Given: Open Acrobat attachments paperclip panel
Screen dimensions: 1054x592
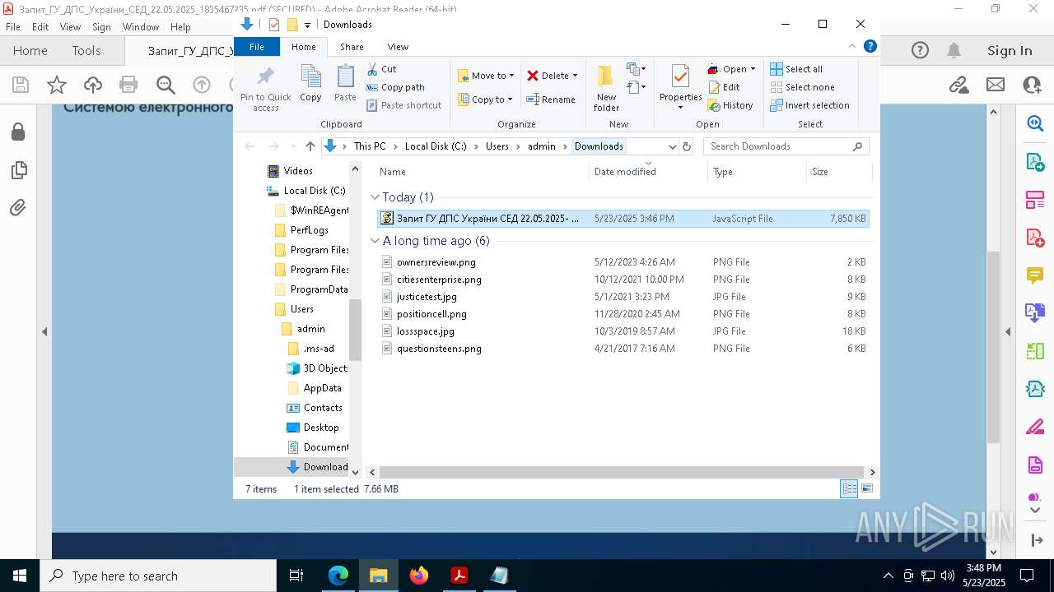Looking at the screenshot, I should 18,207.
